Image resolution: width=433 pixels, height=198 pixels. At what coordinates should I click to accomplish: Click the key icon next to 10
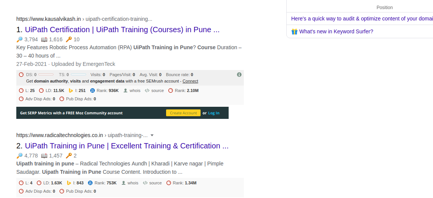tap(69, 39)
